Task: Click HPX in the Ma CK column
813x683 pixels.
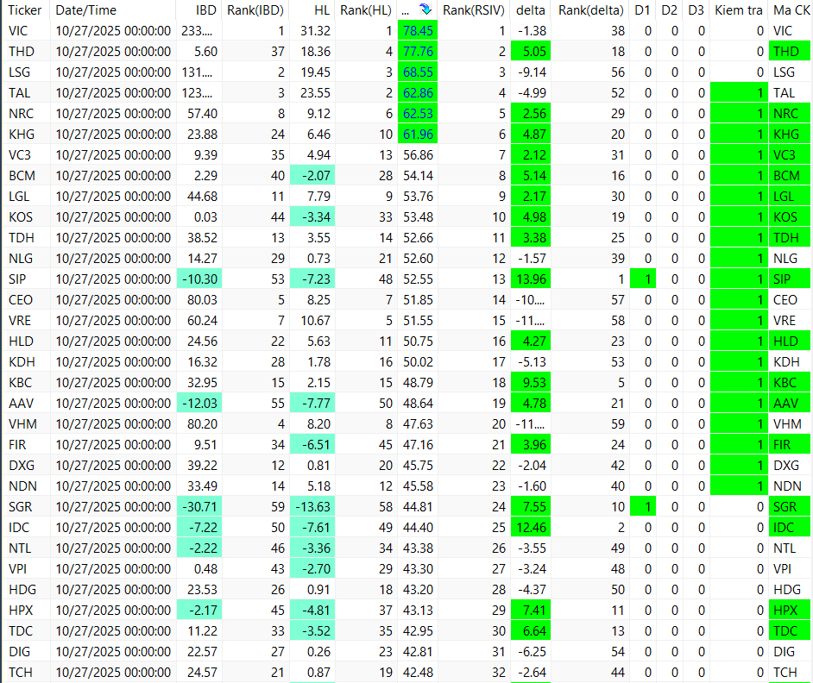Action: [790, 610]
